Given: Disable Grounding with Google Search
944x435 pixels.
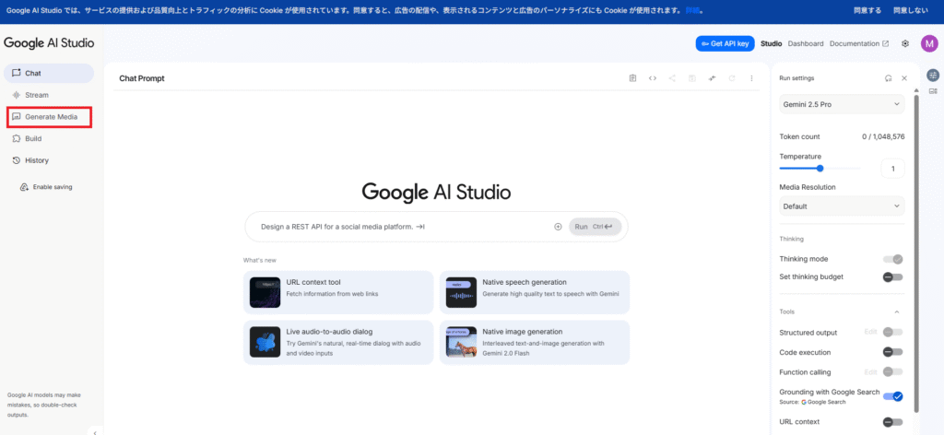Looking at the screenshot, I should (x=892, y=396).
